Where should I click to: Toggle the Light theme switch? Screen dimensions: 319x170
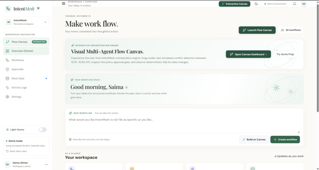(42, 130)
